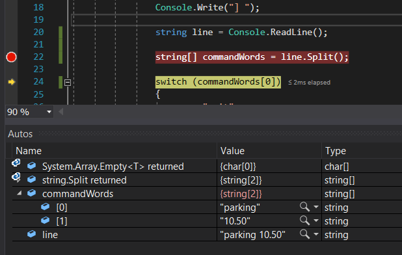This screenshot has width=402, height=255.
Task: Sort by the Value column header
Action: [x=269, y=151]
